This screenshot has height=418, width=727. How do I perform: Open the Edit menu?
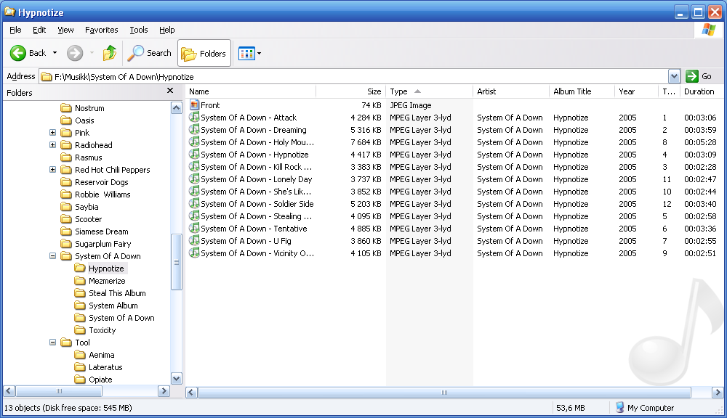(39, 30)
